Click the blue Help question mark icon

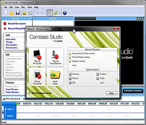(65, 13)
